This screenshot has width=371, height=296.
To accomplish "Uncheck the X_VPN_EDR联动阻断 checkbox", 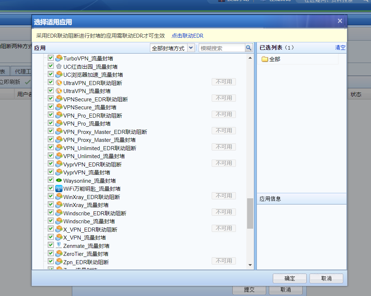I will pos(51,229).
